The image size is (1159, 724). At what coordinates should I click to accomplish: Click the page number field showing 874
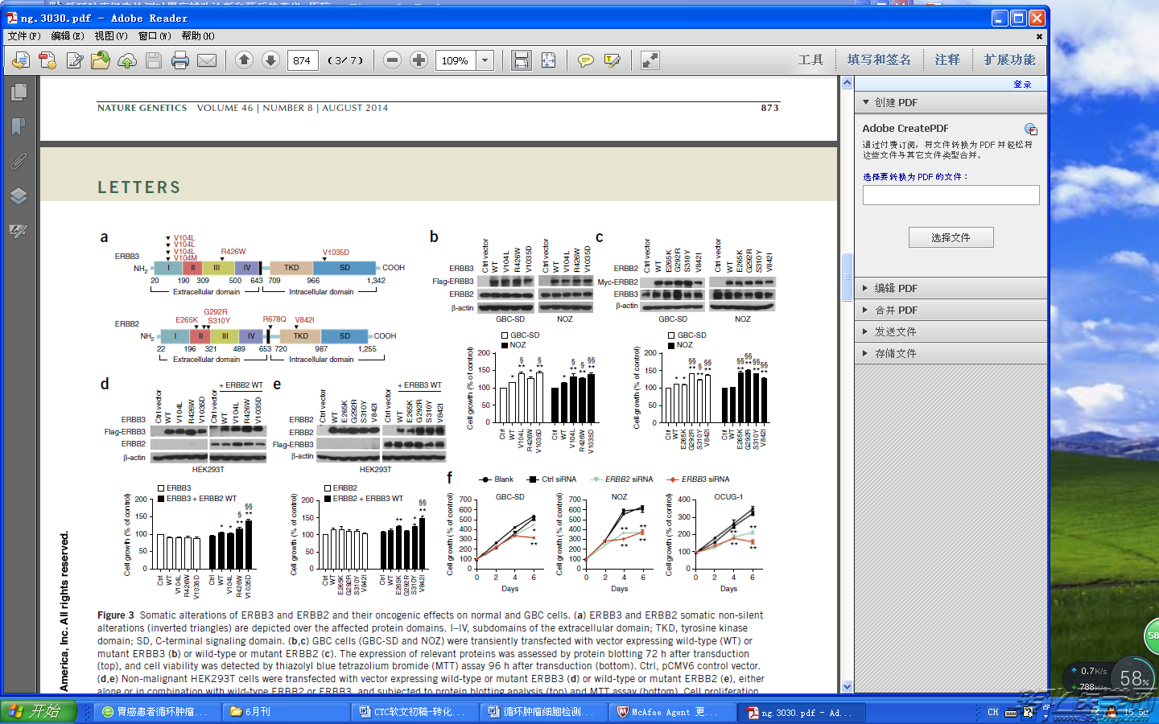point(303,60)
